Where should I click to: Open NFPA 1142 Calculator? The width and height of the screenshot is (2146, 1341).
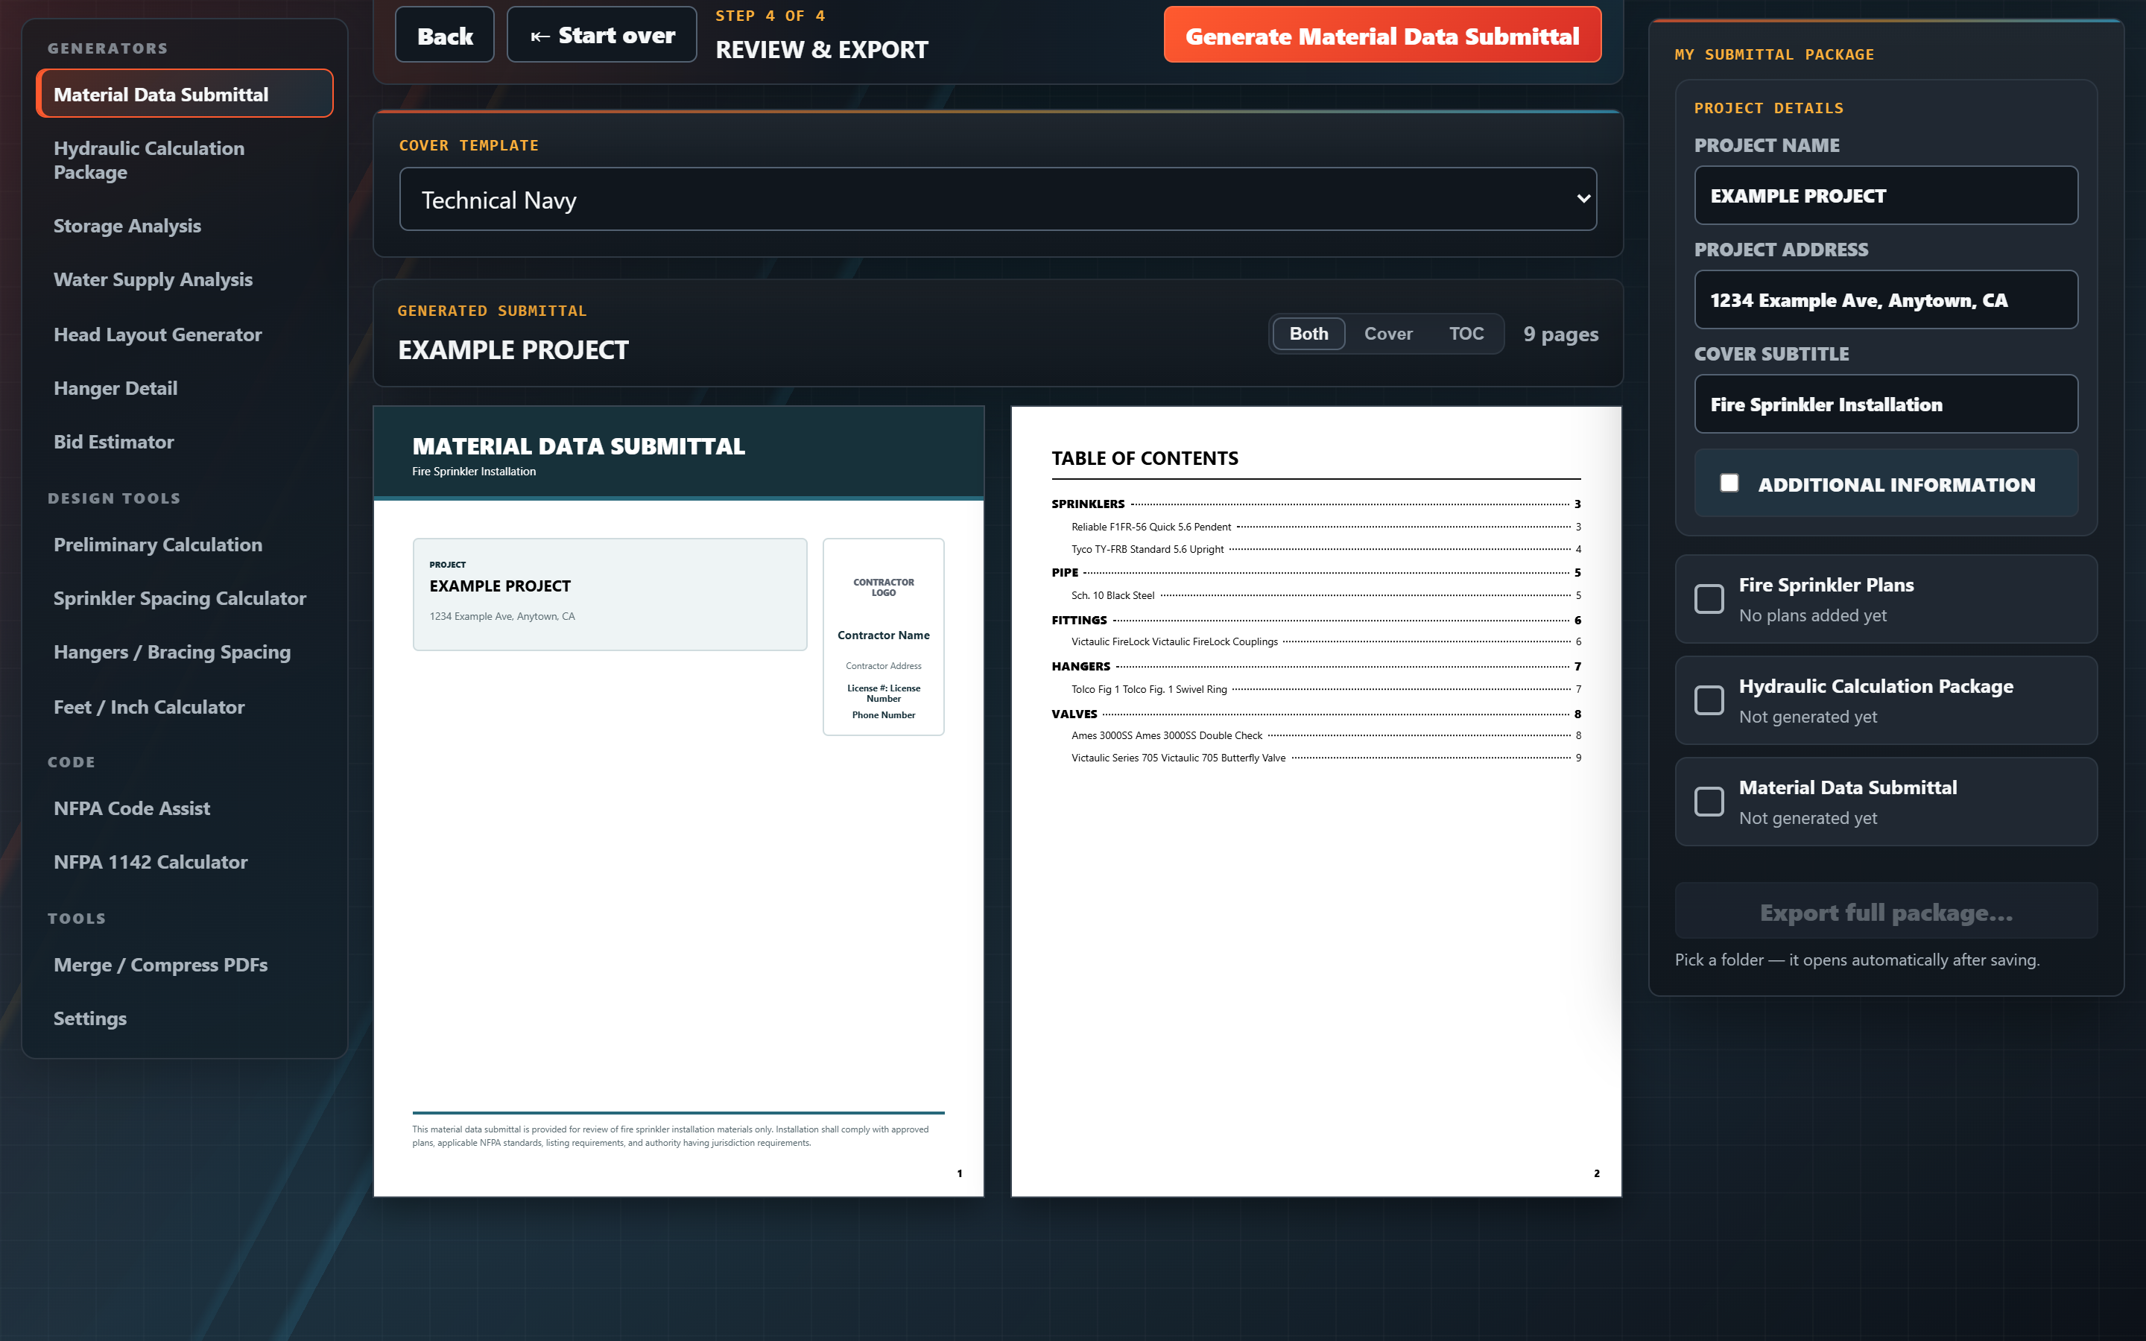(x=185, y=862)
